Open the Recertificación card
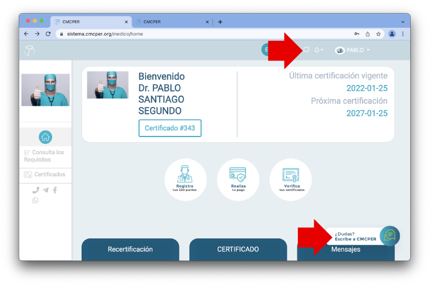Viewport: 430px width, 286px height. (130, 249)
